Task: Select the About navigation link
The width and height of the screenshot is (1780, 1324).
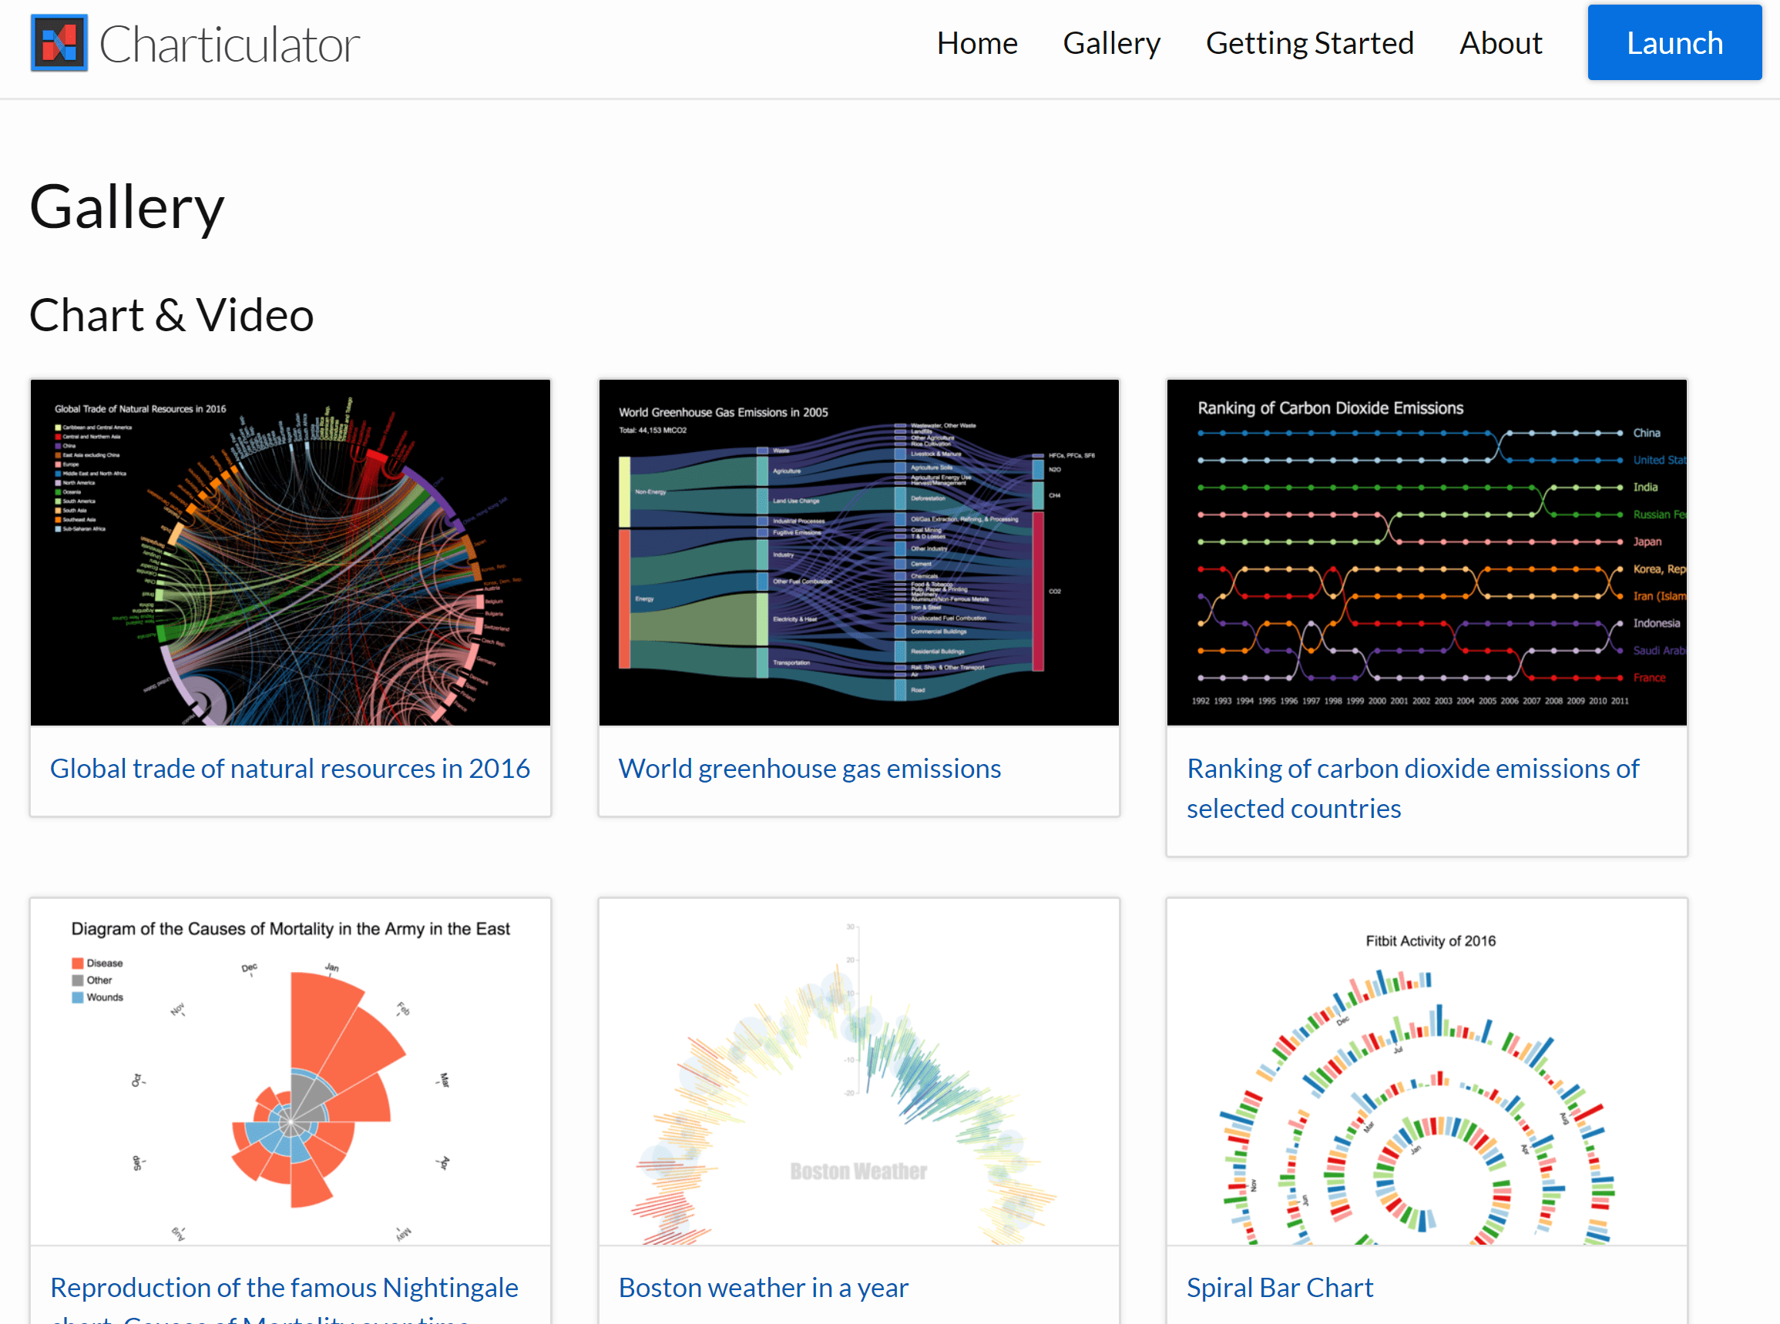Action: tap(1500, 43)
